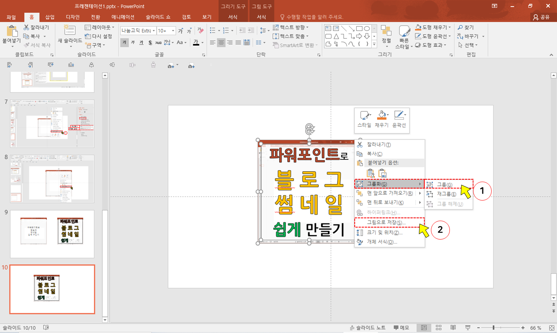Increase font size with the larger 가 icon
The width and height of the screenshot is (557, 333).
tap(181, 31)
